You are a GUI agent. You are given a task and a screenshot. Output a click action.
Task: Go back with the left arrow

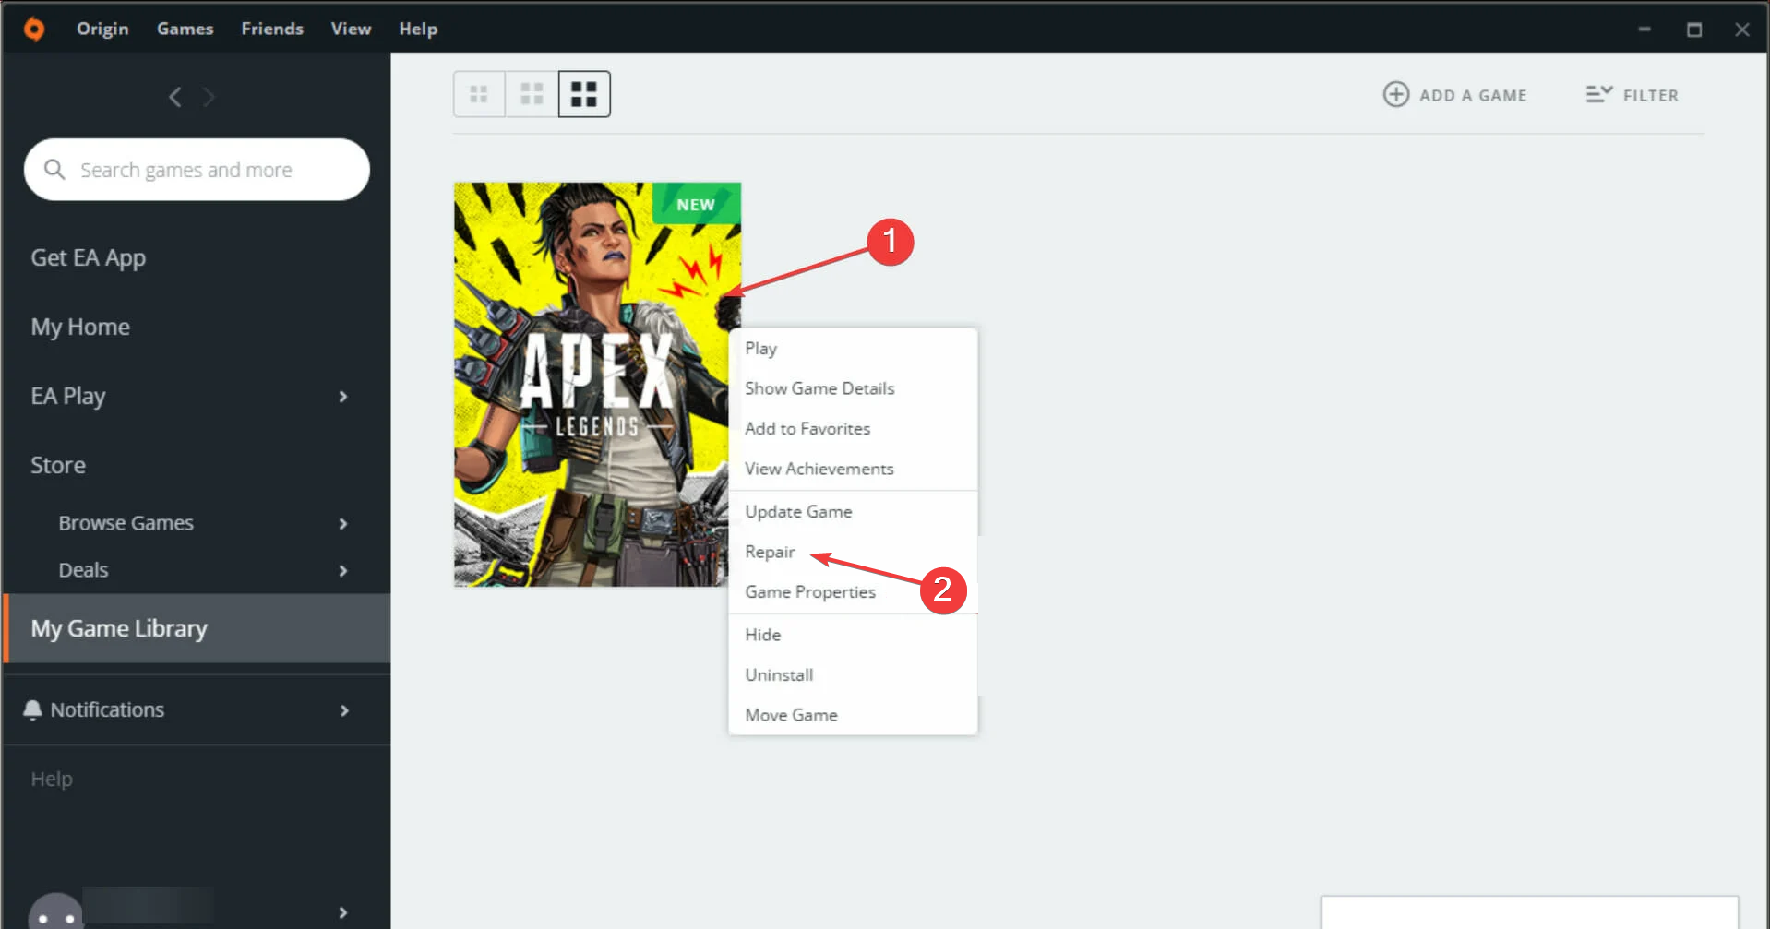pyautogui.click(x=174, y=97)
